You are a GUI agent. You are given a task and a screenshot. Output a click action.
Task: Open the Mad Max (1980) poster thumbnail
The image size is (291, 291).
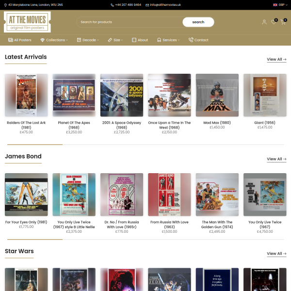217,95
